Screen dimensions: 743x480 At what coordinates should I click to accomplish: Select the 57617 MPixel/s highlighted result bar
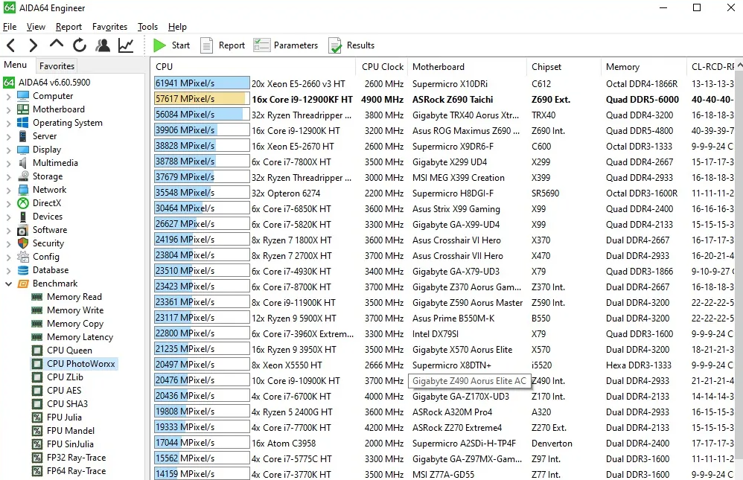[x=202, y=98]
